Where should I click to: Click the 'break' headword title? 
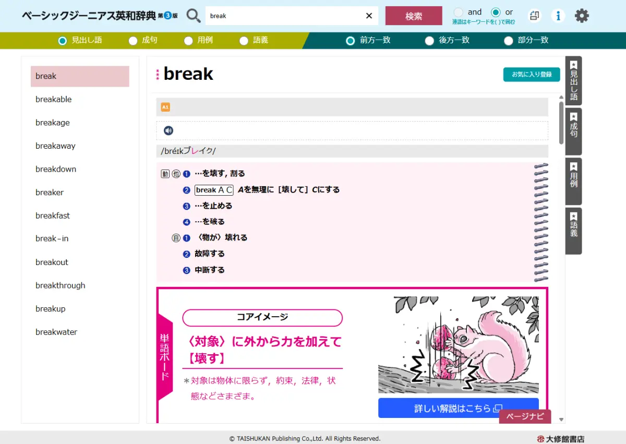coord(188,74)
